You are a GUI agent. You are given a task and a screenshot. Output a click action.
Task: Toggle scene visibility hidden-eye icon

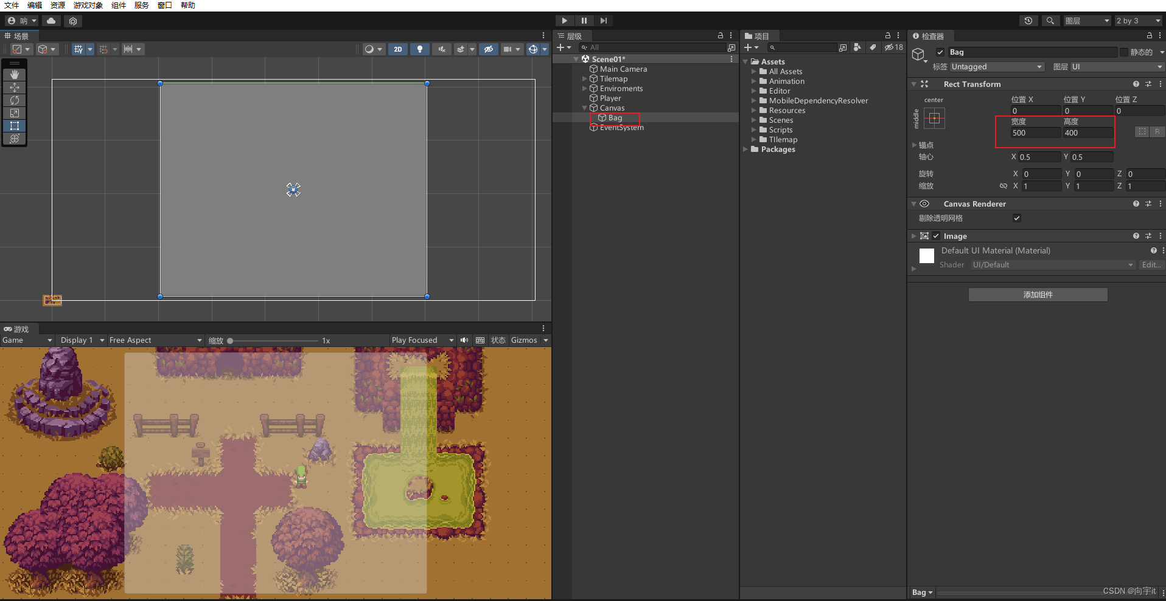[x=489, y=49]
